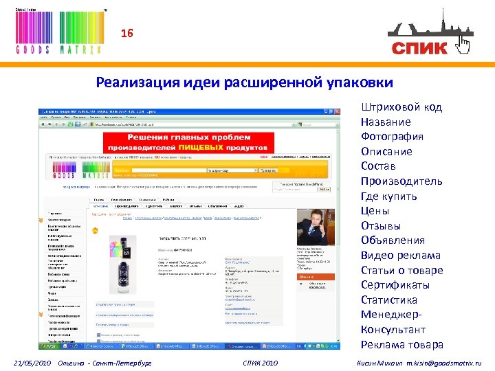The height and width of the screenshot is (371, 495).
Task: Select the Описание tab on the product page
Action: [100, 206]
